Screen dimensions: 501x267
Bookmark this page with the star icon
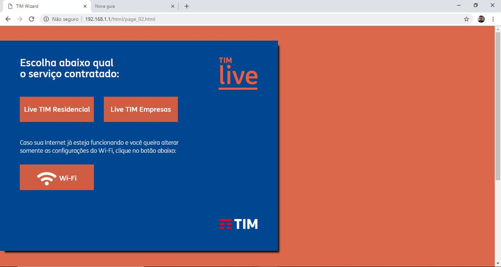(x=466, y=19)
